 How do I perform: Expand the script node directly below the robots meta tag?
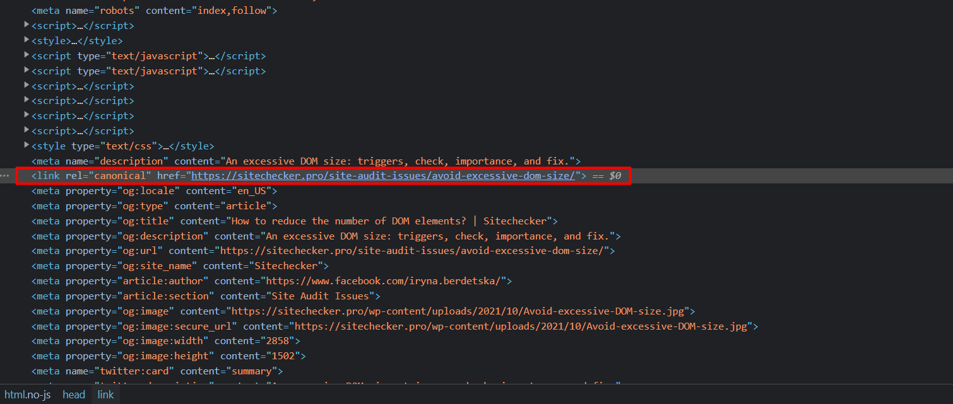coord(27,25)
